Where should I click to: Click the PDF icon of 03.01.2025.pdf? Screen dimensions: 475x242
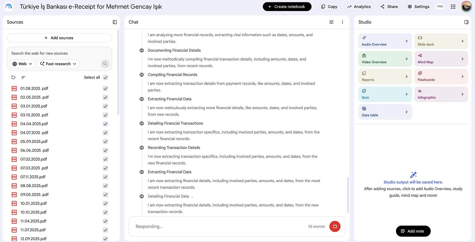click(14, 106)
